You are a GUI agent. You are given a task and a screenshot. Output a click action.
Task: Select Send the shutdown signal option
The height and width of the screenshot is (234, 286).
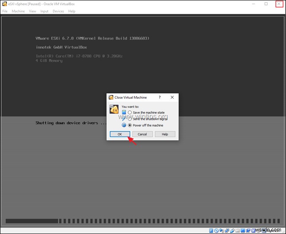point(130,119)
